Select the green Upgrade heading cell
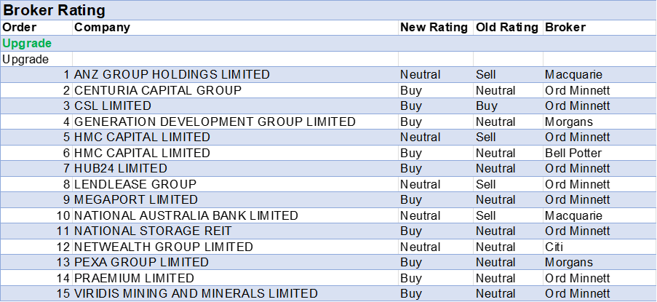The height and width of the screenshot is (302, 657). click(x=27, y=43)
